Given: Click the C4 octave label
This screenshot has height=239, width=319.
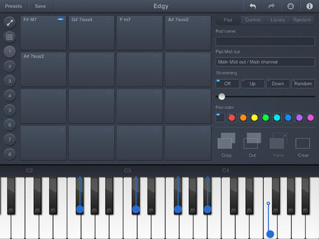Looking at the screenshot, I should [x=225, y=171].
